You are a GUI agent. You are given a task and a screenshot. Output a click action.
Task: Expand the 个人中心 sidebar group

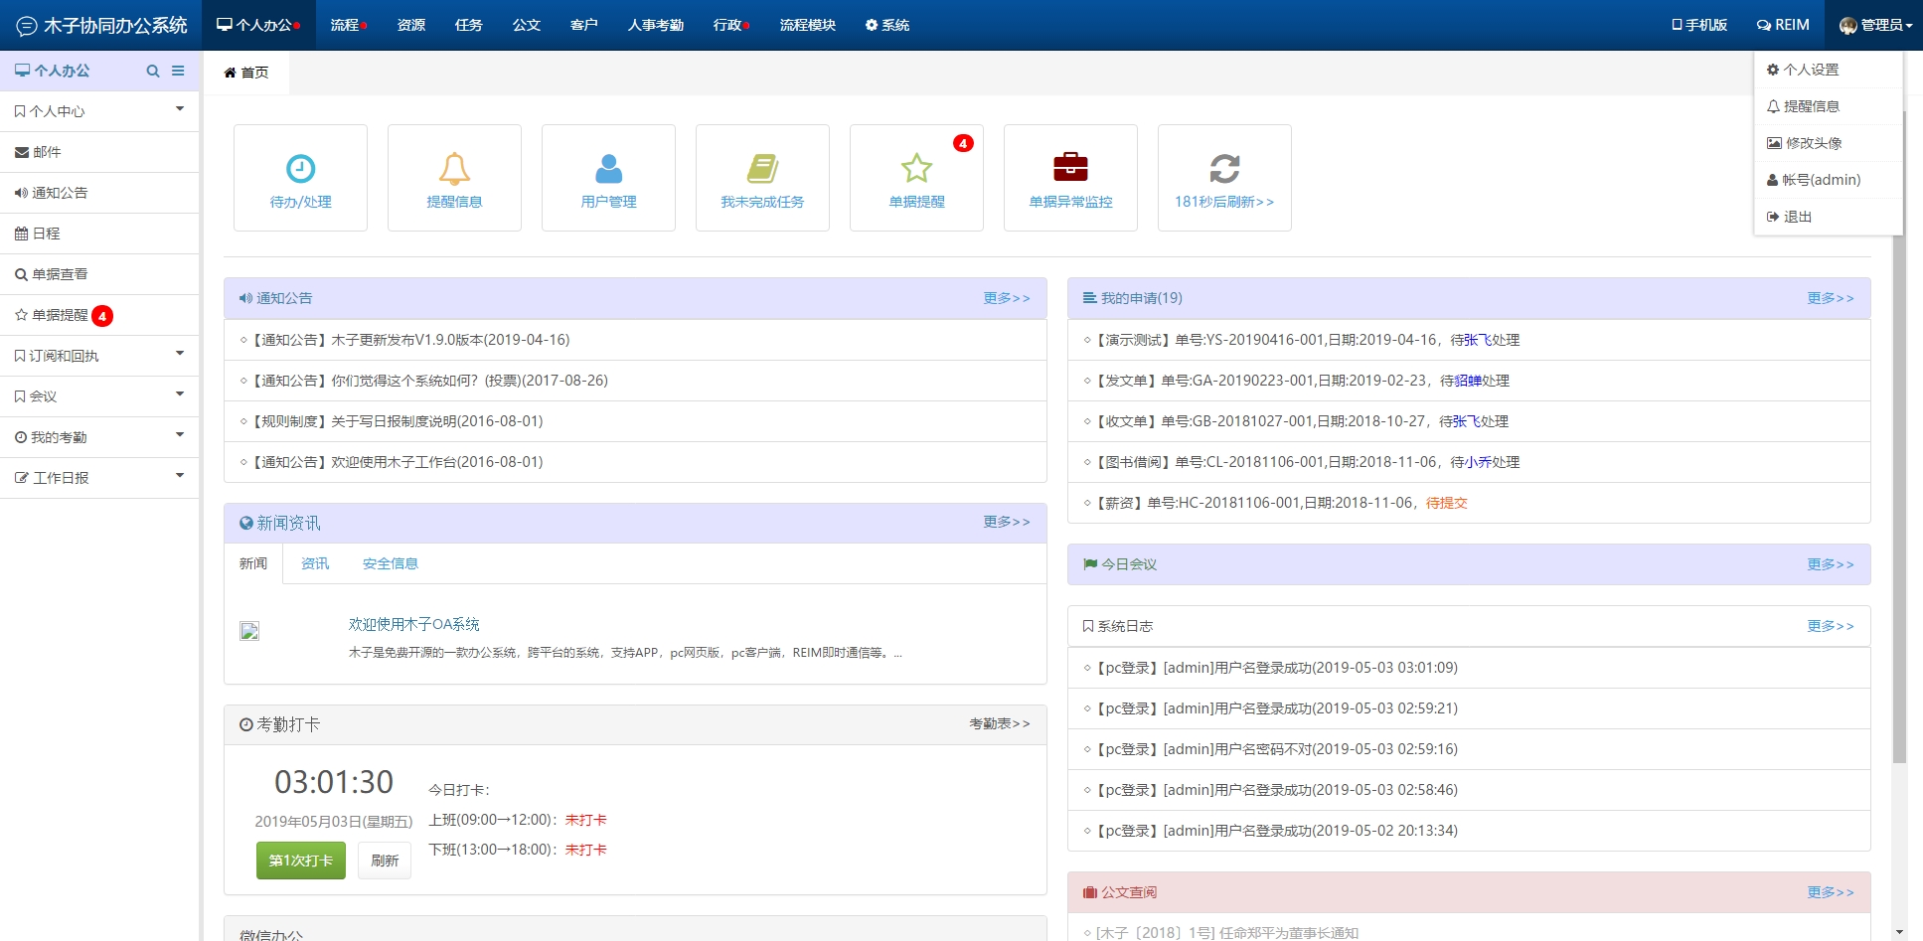point(99,111)
